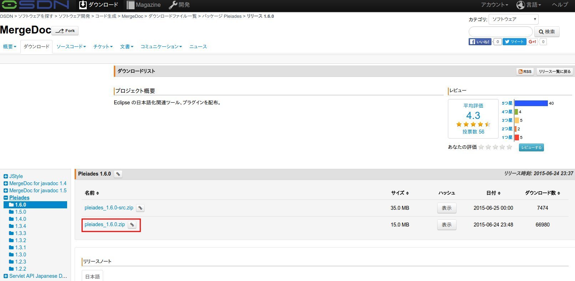This screenshot has width=575, height=281.
Task: Click the レビューする button
Action: tap(531, 147)
